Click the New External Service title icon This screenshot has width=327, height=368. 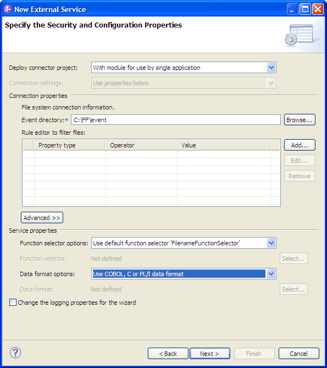[x=8, y=9]
